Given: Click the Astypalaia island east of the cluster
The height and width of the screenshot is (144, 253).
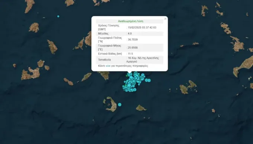Looking at the screenshot, I should [x=188, y=87].
